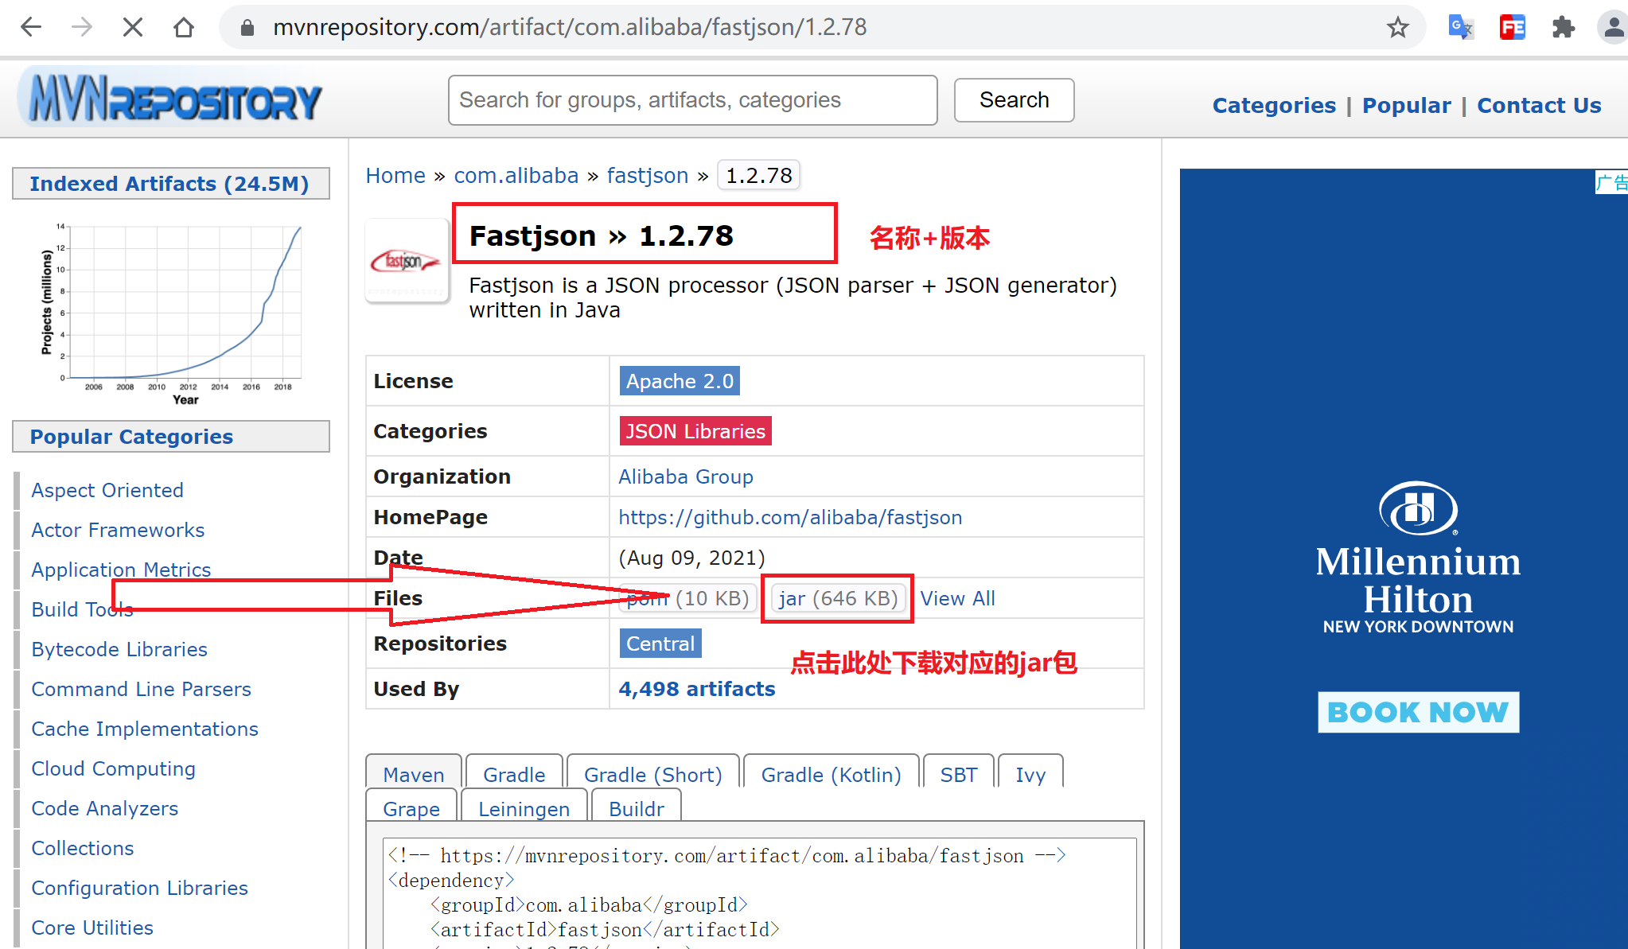The image size is (1628, 949).
Task: Click the FE extension icon in browser toolbar
Action: (1512, 26)
